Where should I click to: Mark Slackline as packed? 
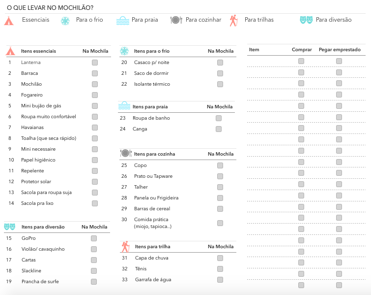coord(94,271)
